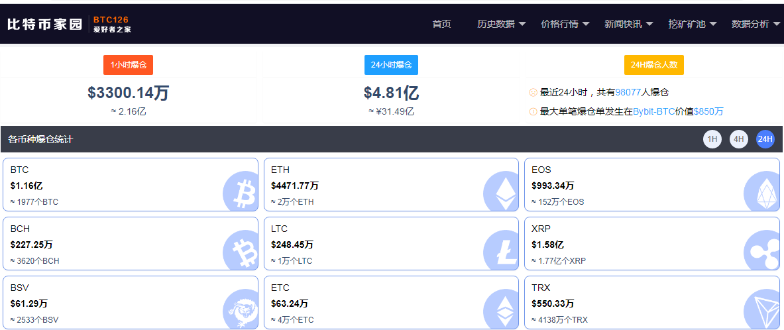Viewport: 784px width, 330px height.
Task: Open the 新闻快讯 dropdown menu
Action: pyautogui.click(x=628, y=24)
